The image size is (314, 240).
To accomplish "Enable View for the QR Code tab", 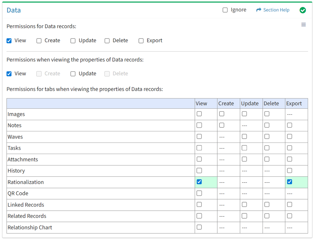I will [199, 193].
